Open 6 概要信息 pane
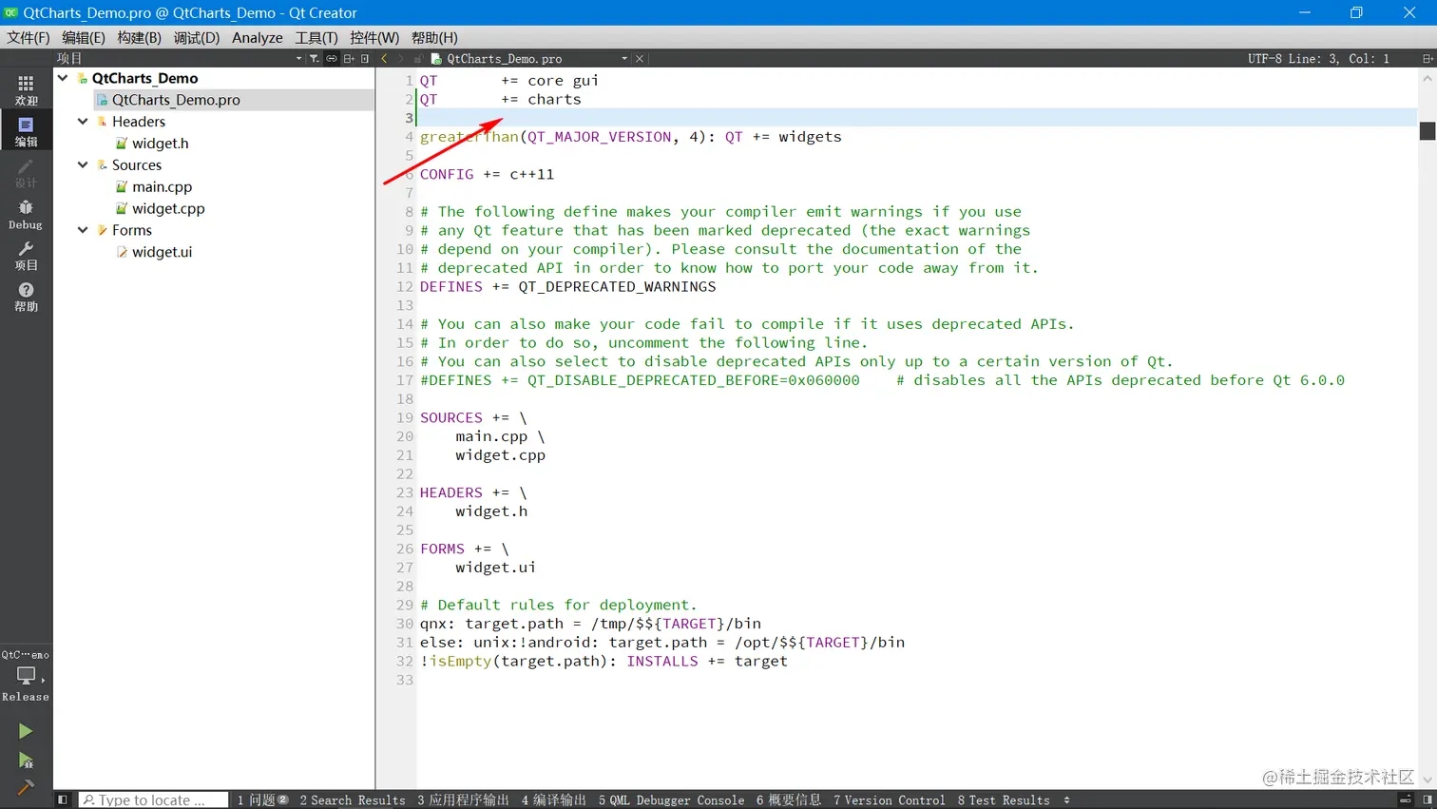 click(x=789, y=799)
